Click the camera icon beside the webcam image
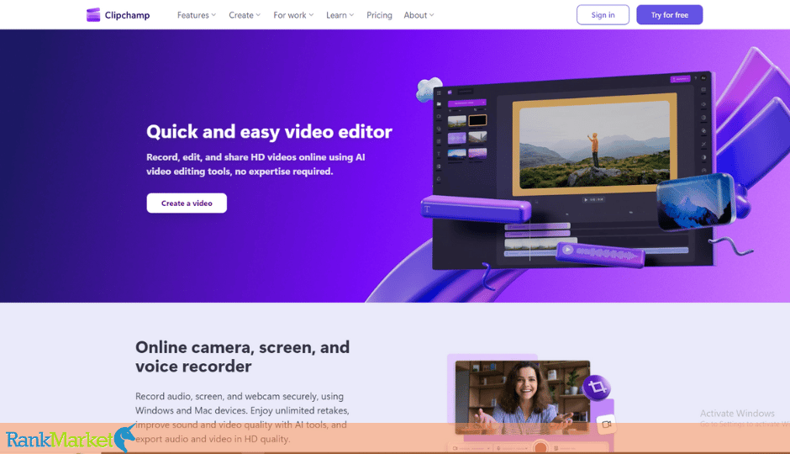The image size is (790, 454). pos(607,425)
